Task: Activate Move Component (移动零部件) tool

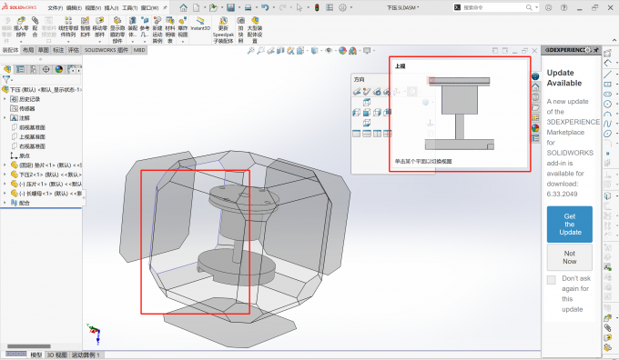Action: pos(100,26)
